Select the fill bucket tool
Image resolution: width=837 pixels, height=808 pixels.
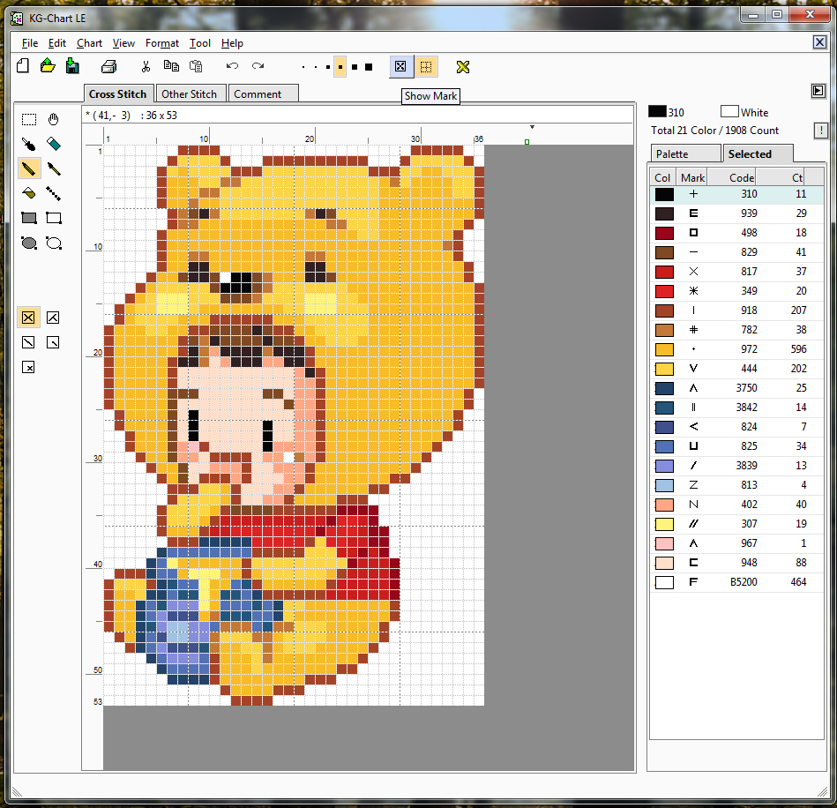pyautogui.click(x=29, y=193)
